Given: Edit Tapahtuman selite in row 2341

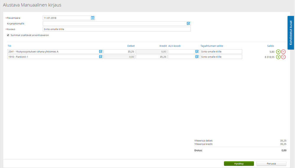Looking at the screenshot, I should [x=221, y=51].
